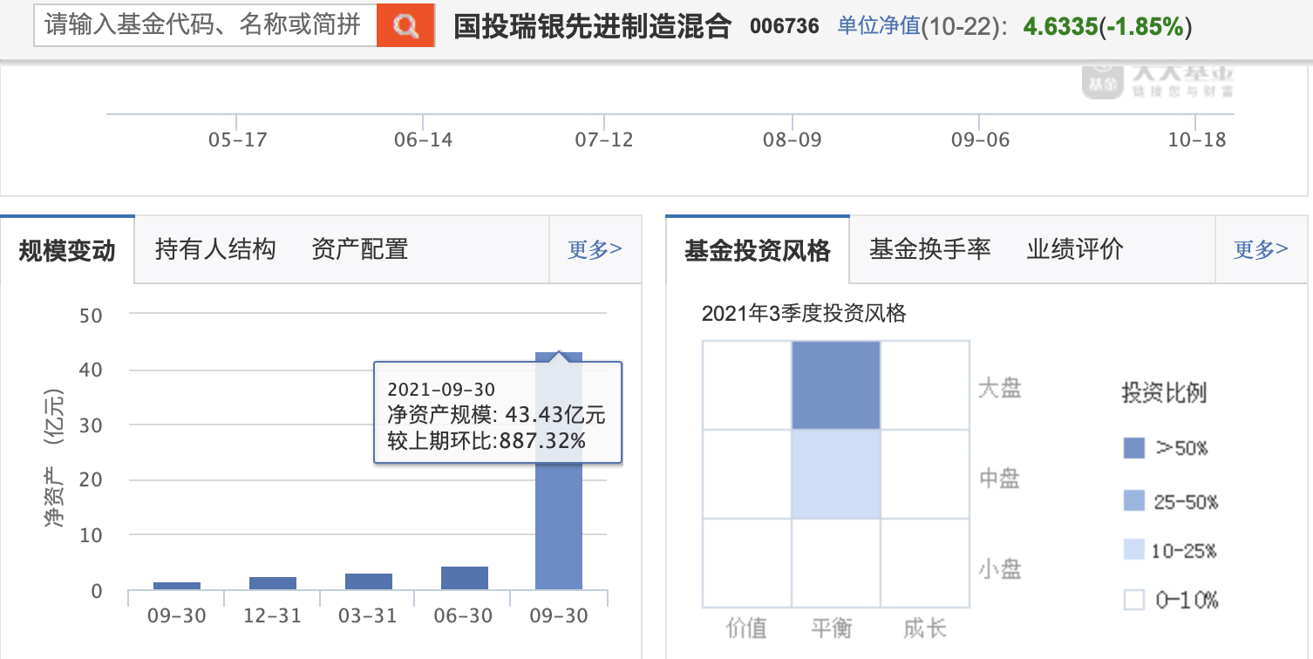The image size is (1313, 659).
Task: Open the 单位净值 link in header
Action: (x=878, y=26)
